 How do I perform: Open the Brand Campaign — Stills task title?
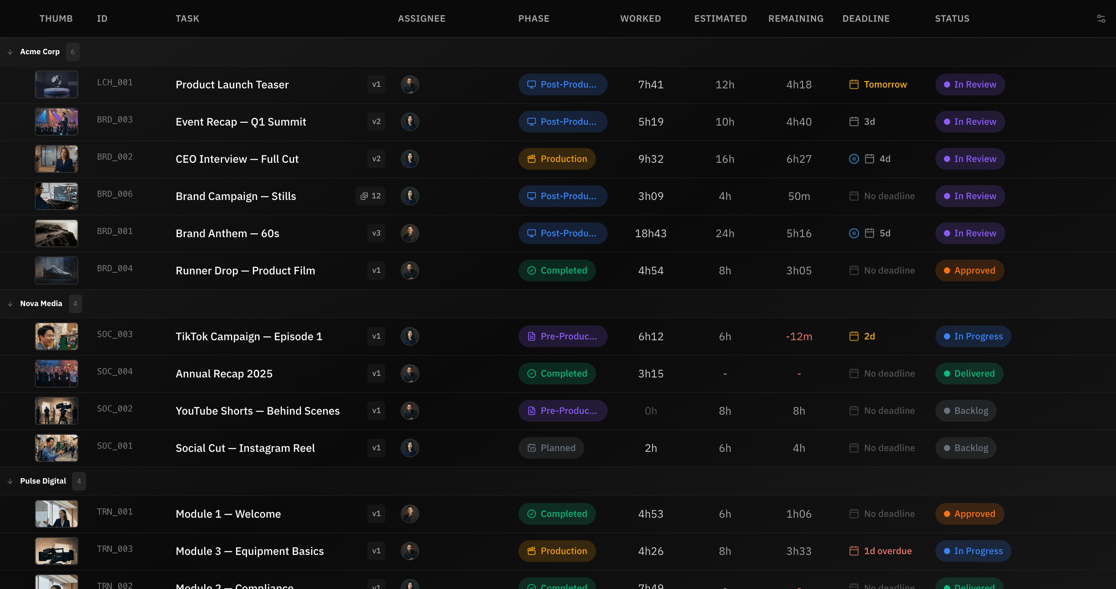click(236, 196)
